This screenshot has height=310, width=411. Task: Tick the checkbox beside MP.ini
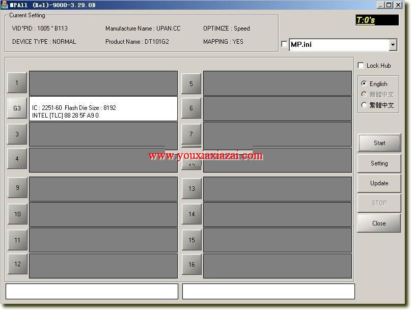pyautogui.click(x=284, y=44)
